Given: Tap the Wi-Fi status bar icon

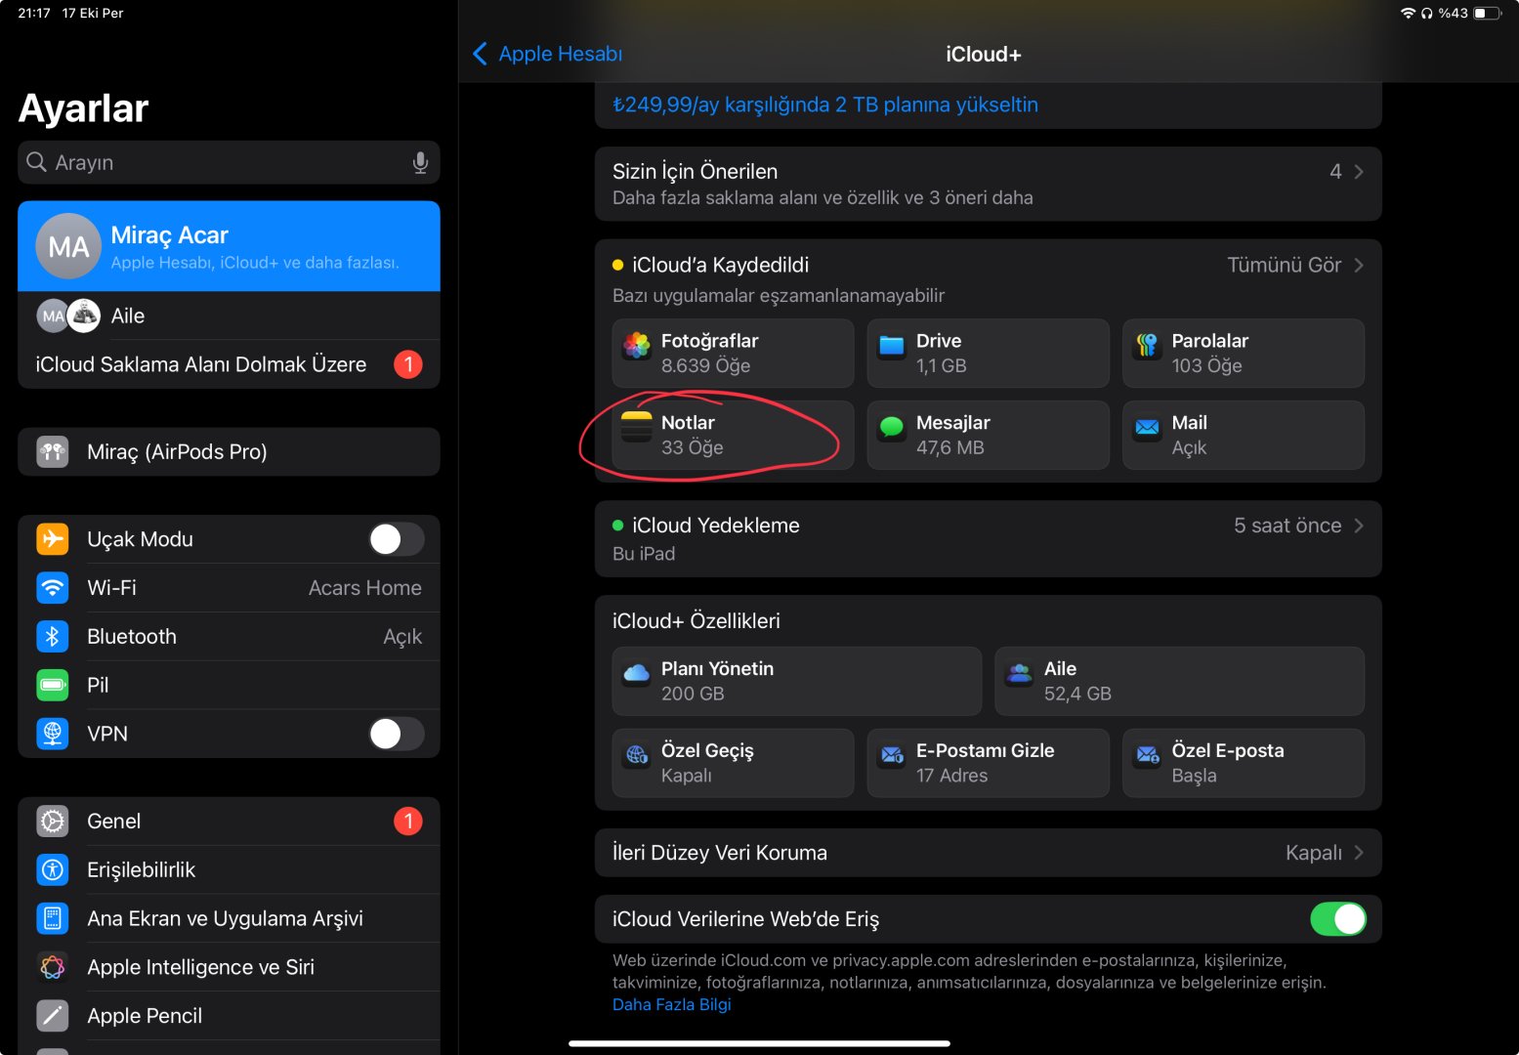Looking at the screenshot, I should [x=1408, y=14].
